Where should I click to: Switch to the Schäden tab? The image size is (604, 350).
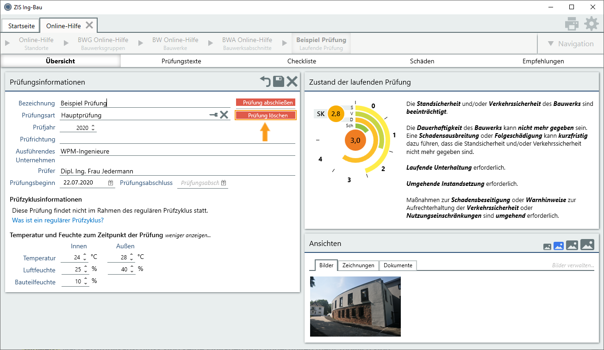coord(422,61)
